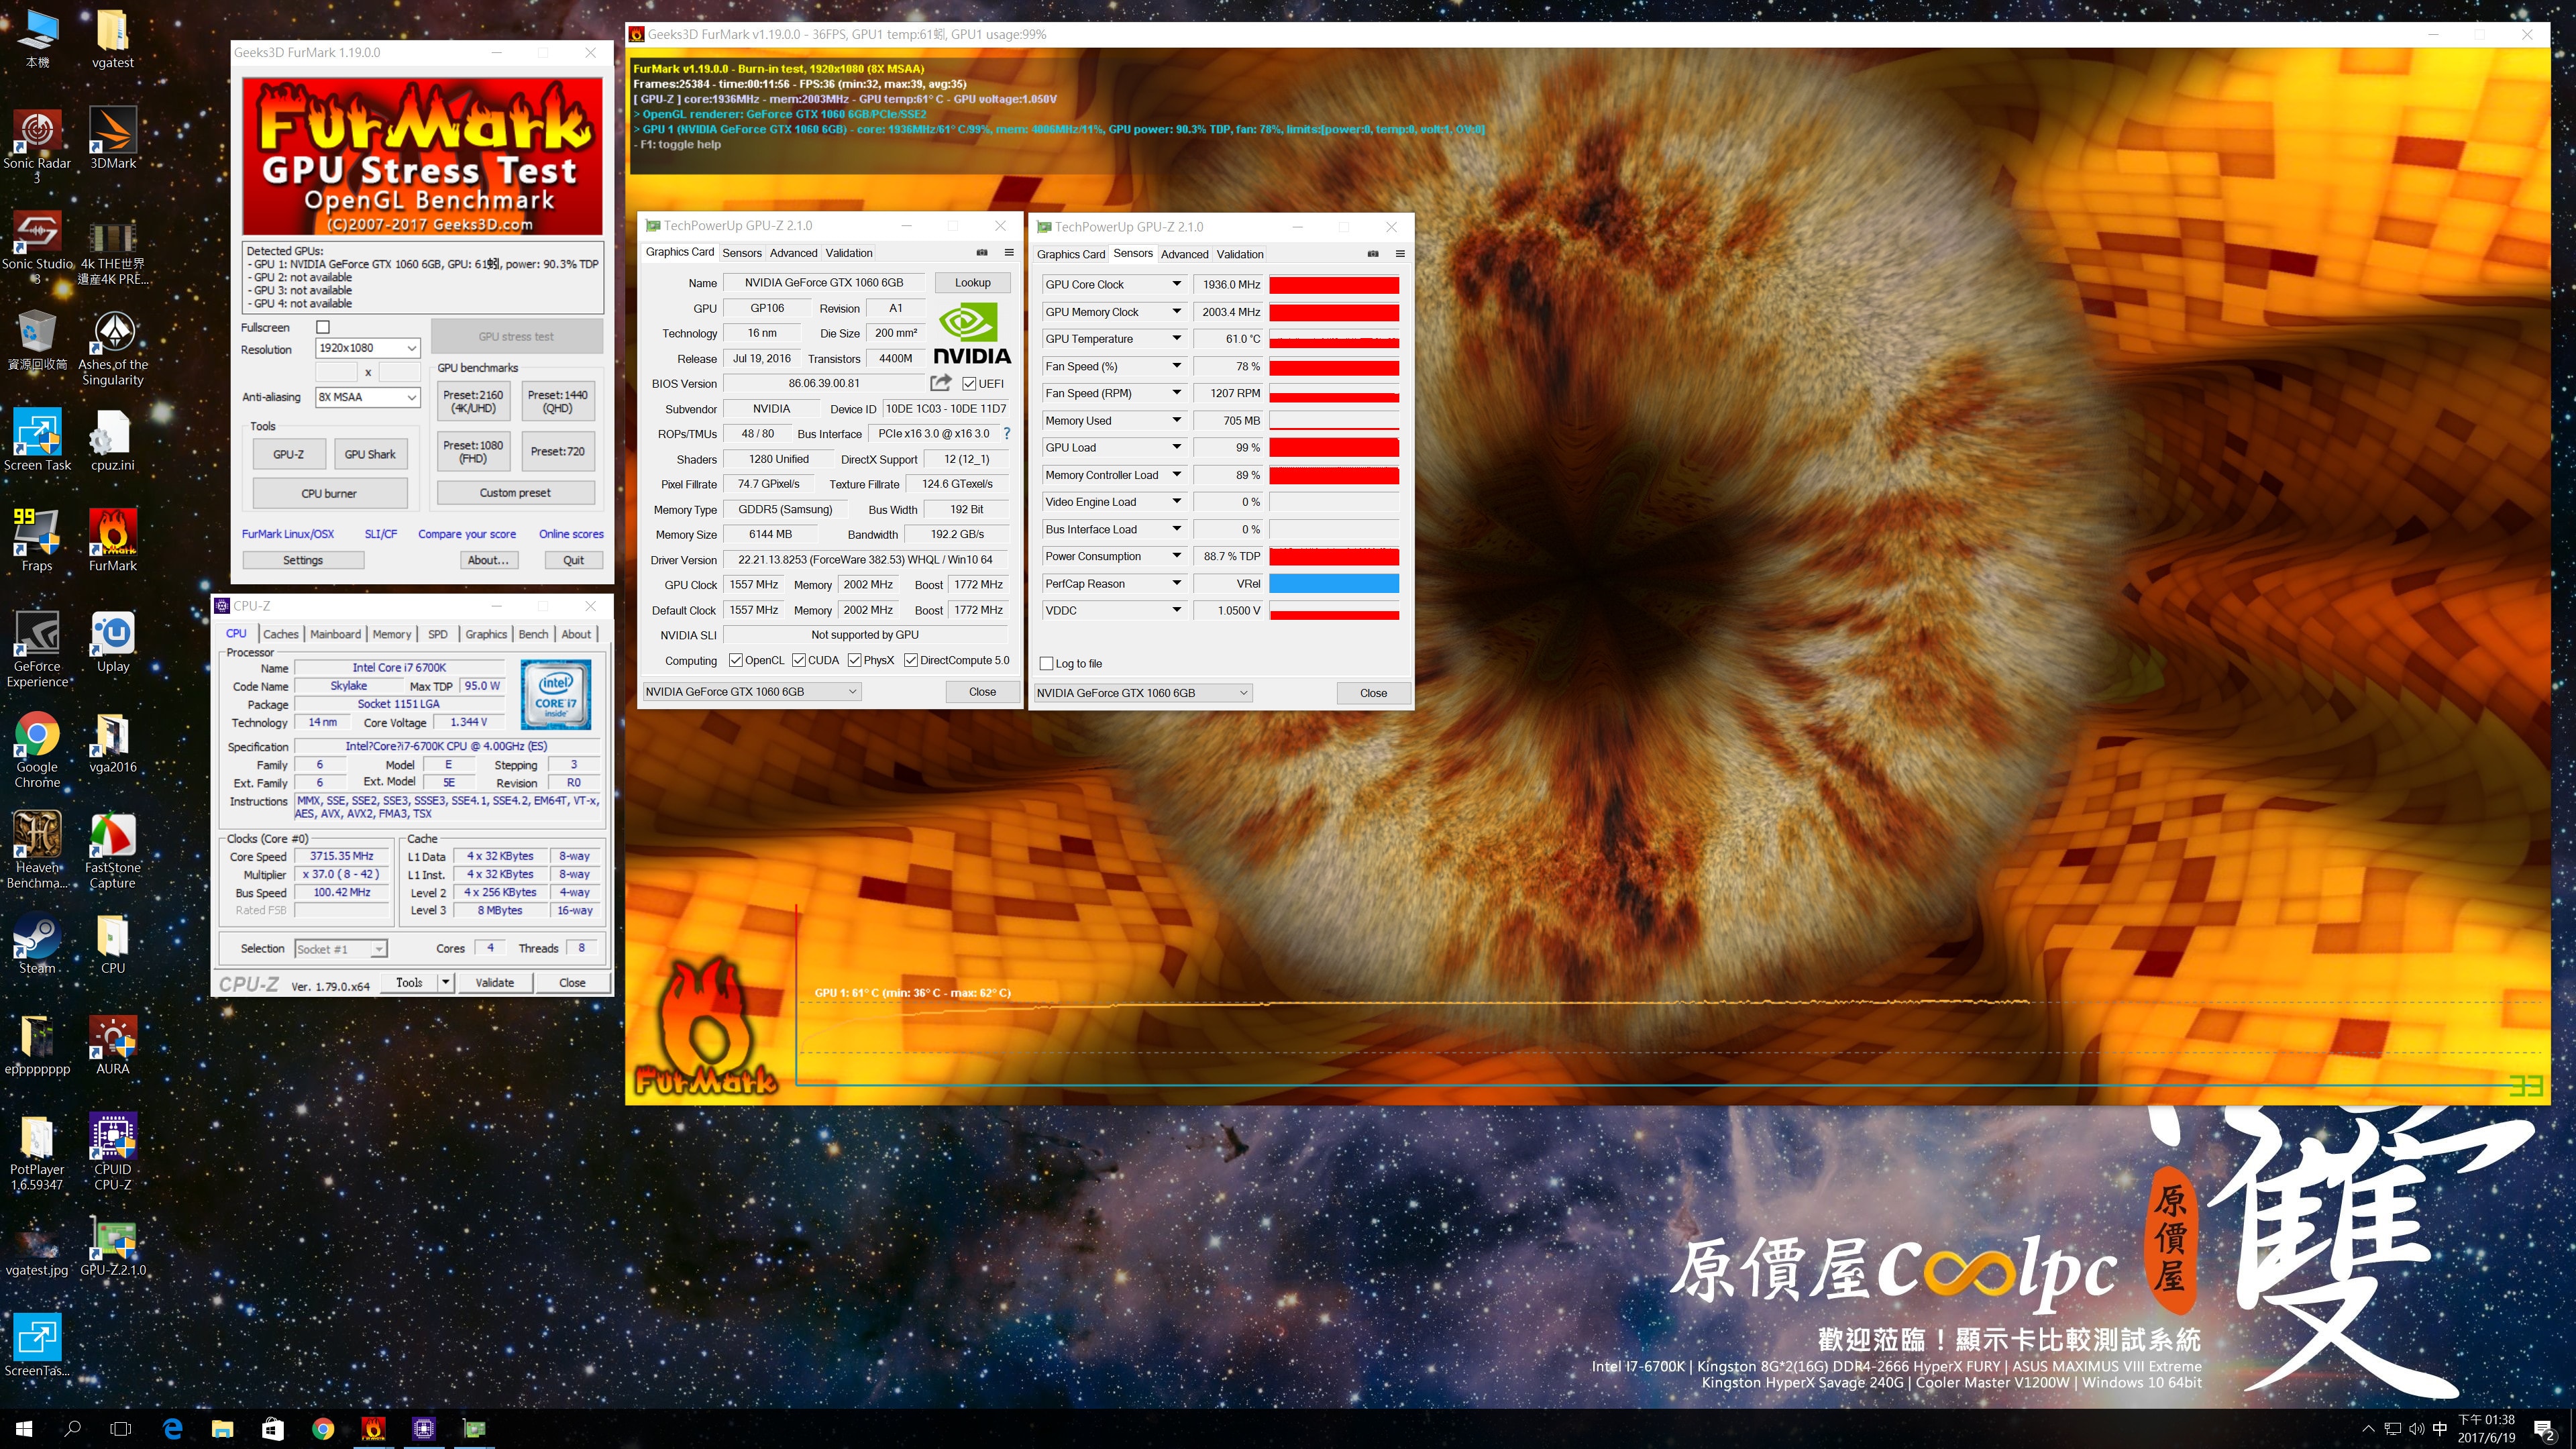The width and height of the screenshot is (2576, 1449).
Task: Click the PerfCap Reason blue bar
Action: tap(1334, 583)
